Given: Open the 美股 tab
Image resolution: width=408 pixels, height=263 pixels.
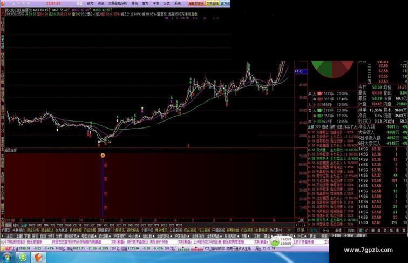Looking at the screenshot, I should 324,236.
